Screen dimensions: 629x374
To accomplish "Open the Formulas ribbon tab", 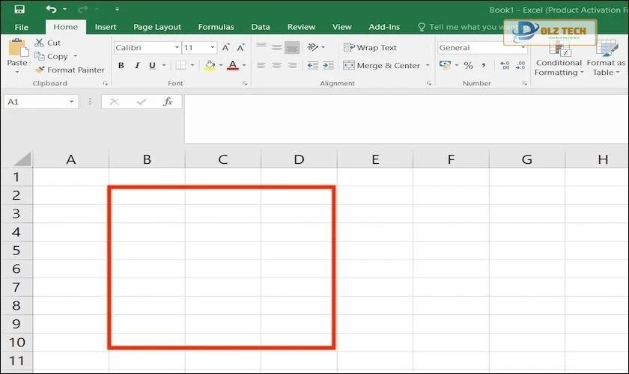I will coord(216,27).
